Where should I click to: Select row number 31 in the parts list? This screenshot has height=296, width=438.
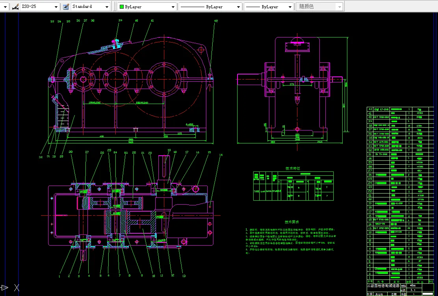370,154
